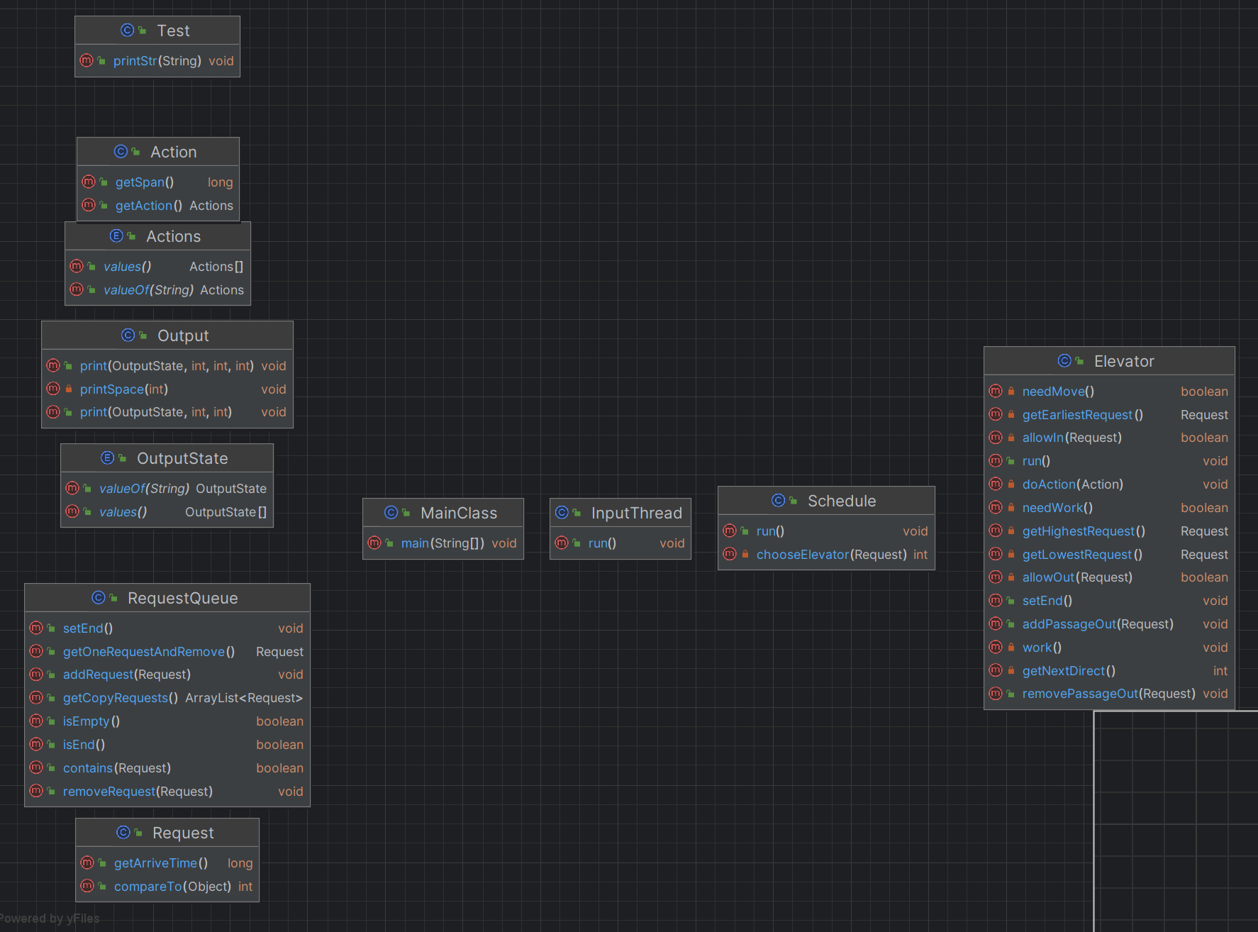Click the class icon beside Elevator
1258x932 pixels.
pos(1064,361)
